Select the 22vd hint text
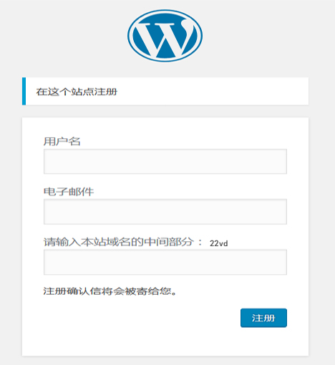The height and width of the screenshot is (365, 335). tap(219, 243)
